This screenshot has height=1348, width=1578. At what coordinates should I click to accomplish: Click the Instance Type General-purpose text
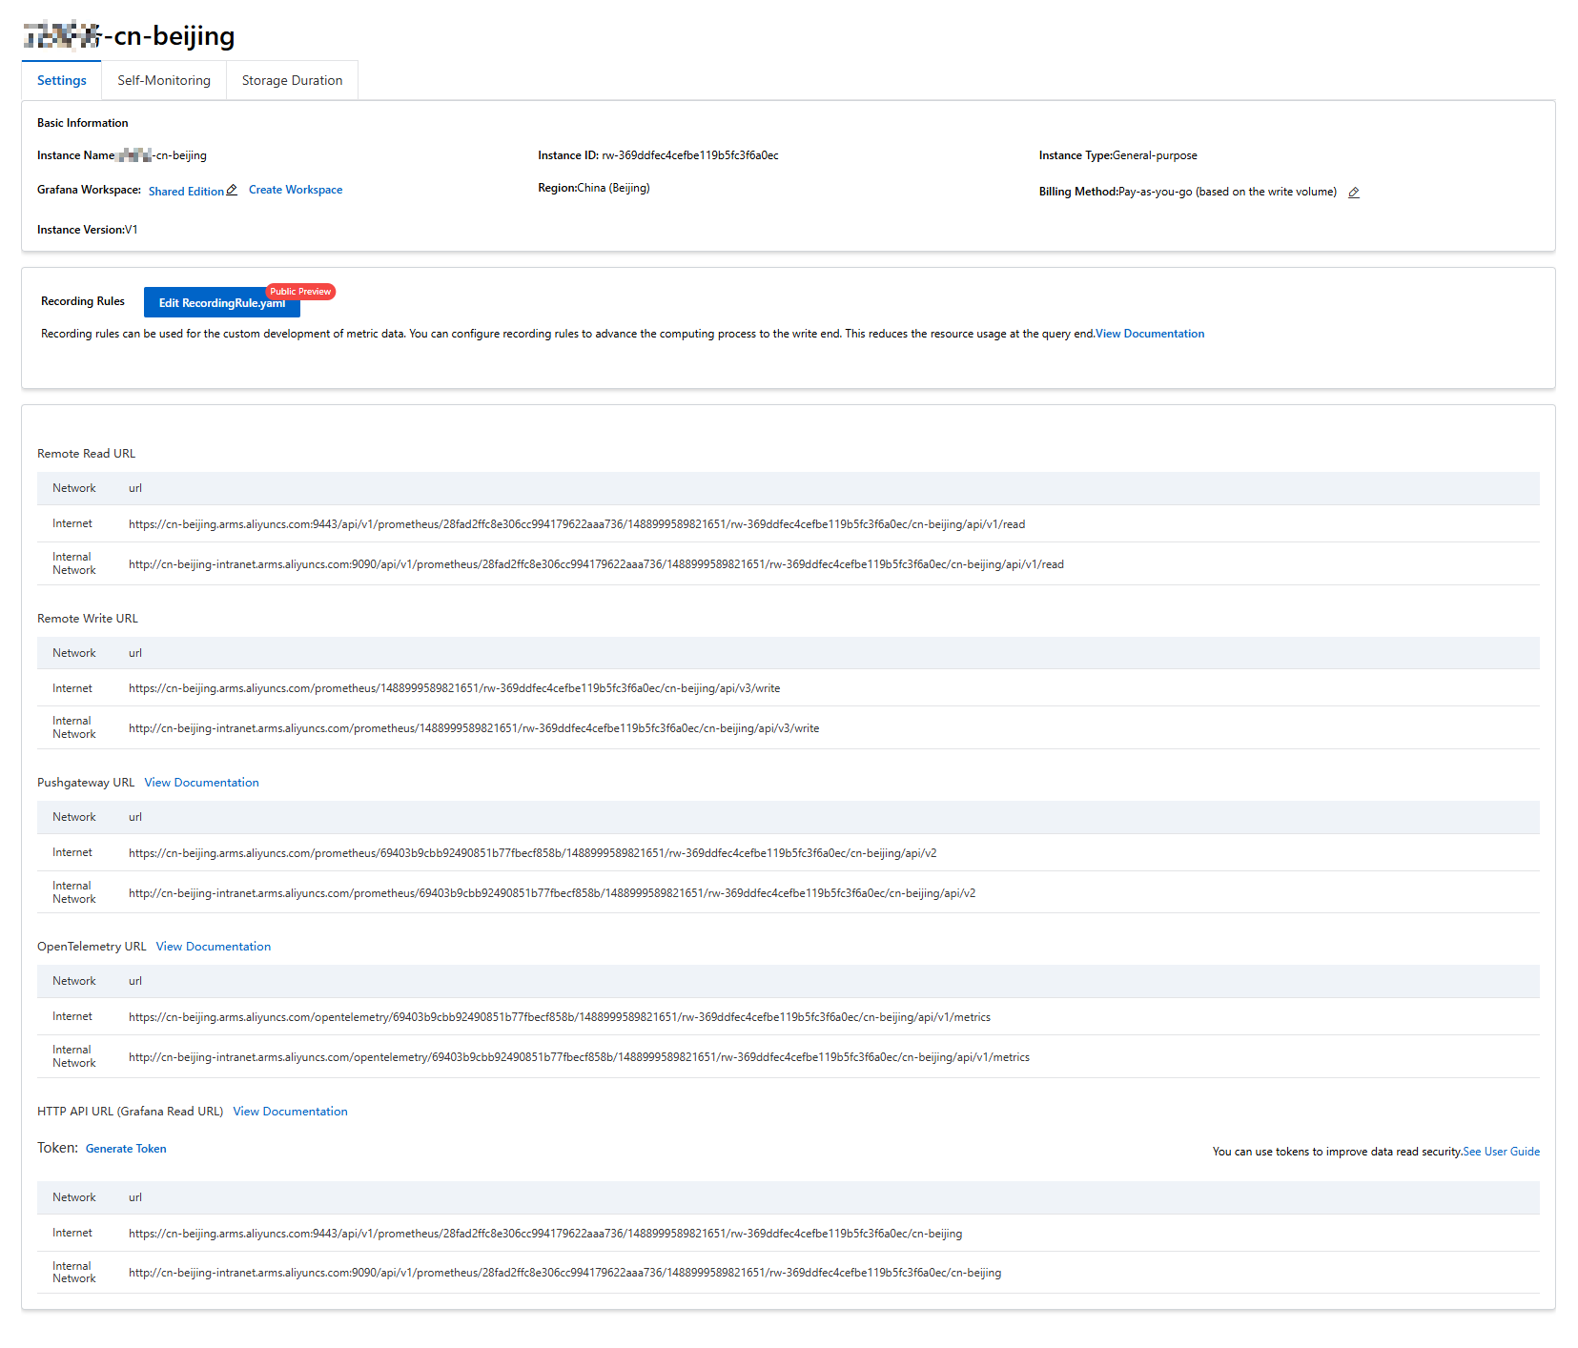pyautogui.click(x=1155, y=155)
